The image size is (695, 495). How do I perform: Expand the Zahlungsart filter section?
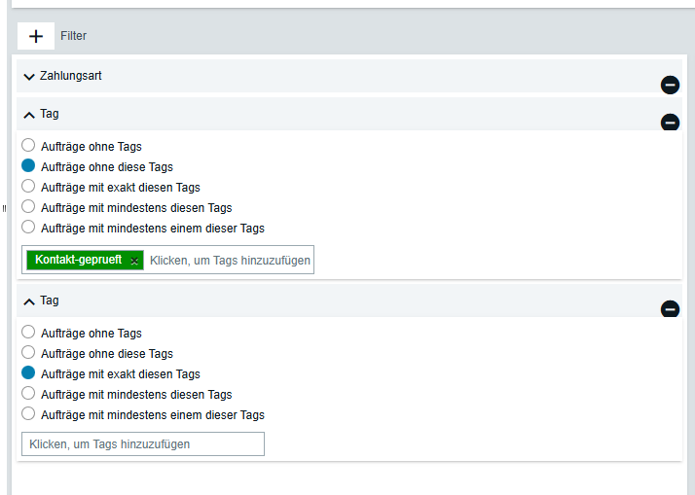(29, 76)
